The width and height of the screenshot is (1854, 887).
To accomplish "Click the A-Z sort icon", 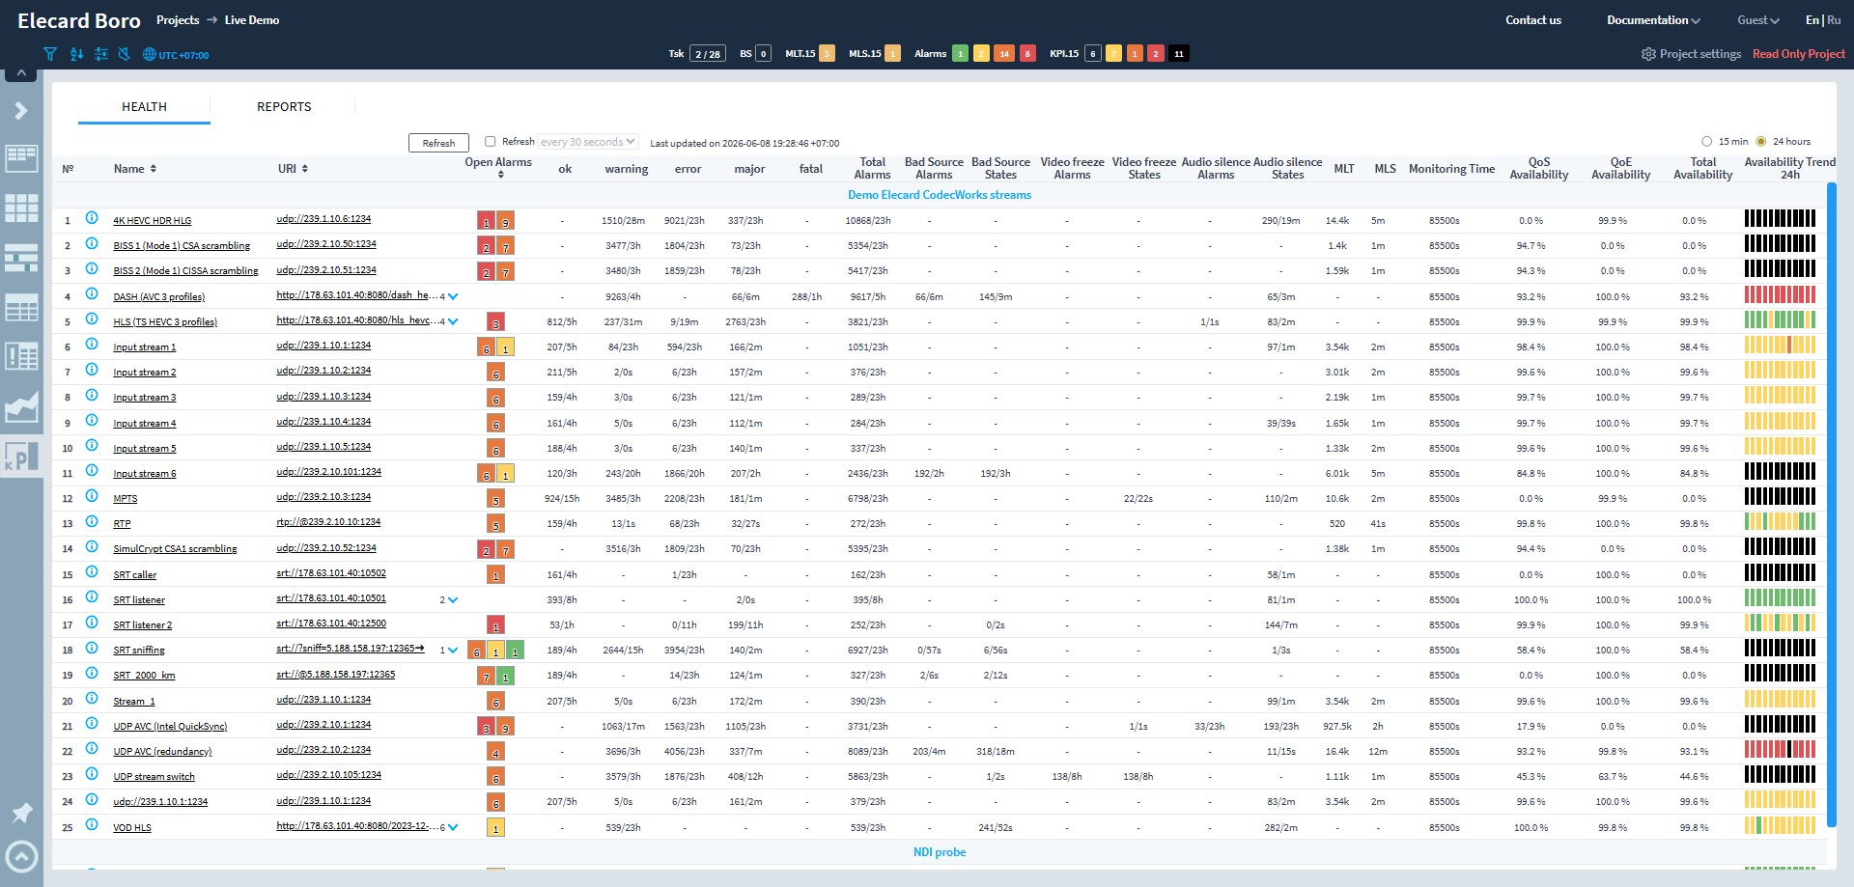I will click(x=76, y=54).
